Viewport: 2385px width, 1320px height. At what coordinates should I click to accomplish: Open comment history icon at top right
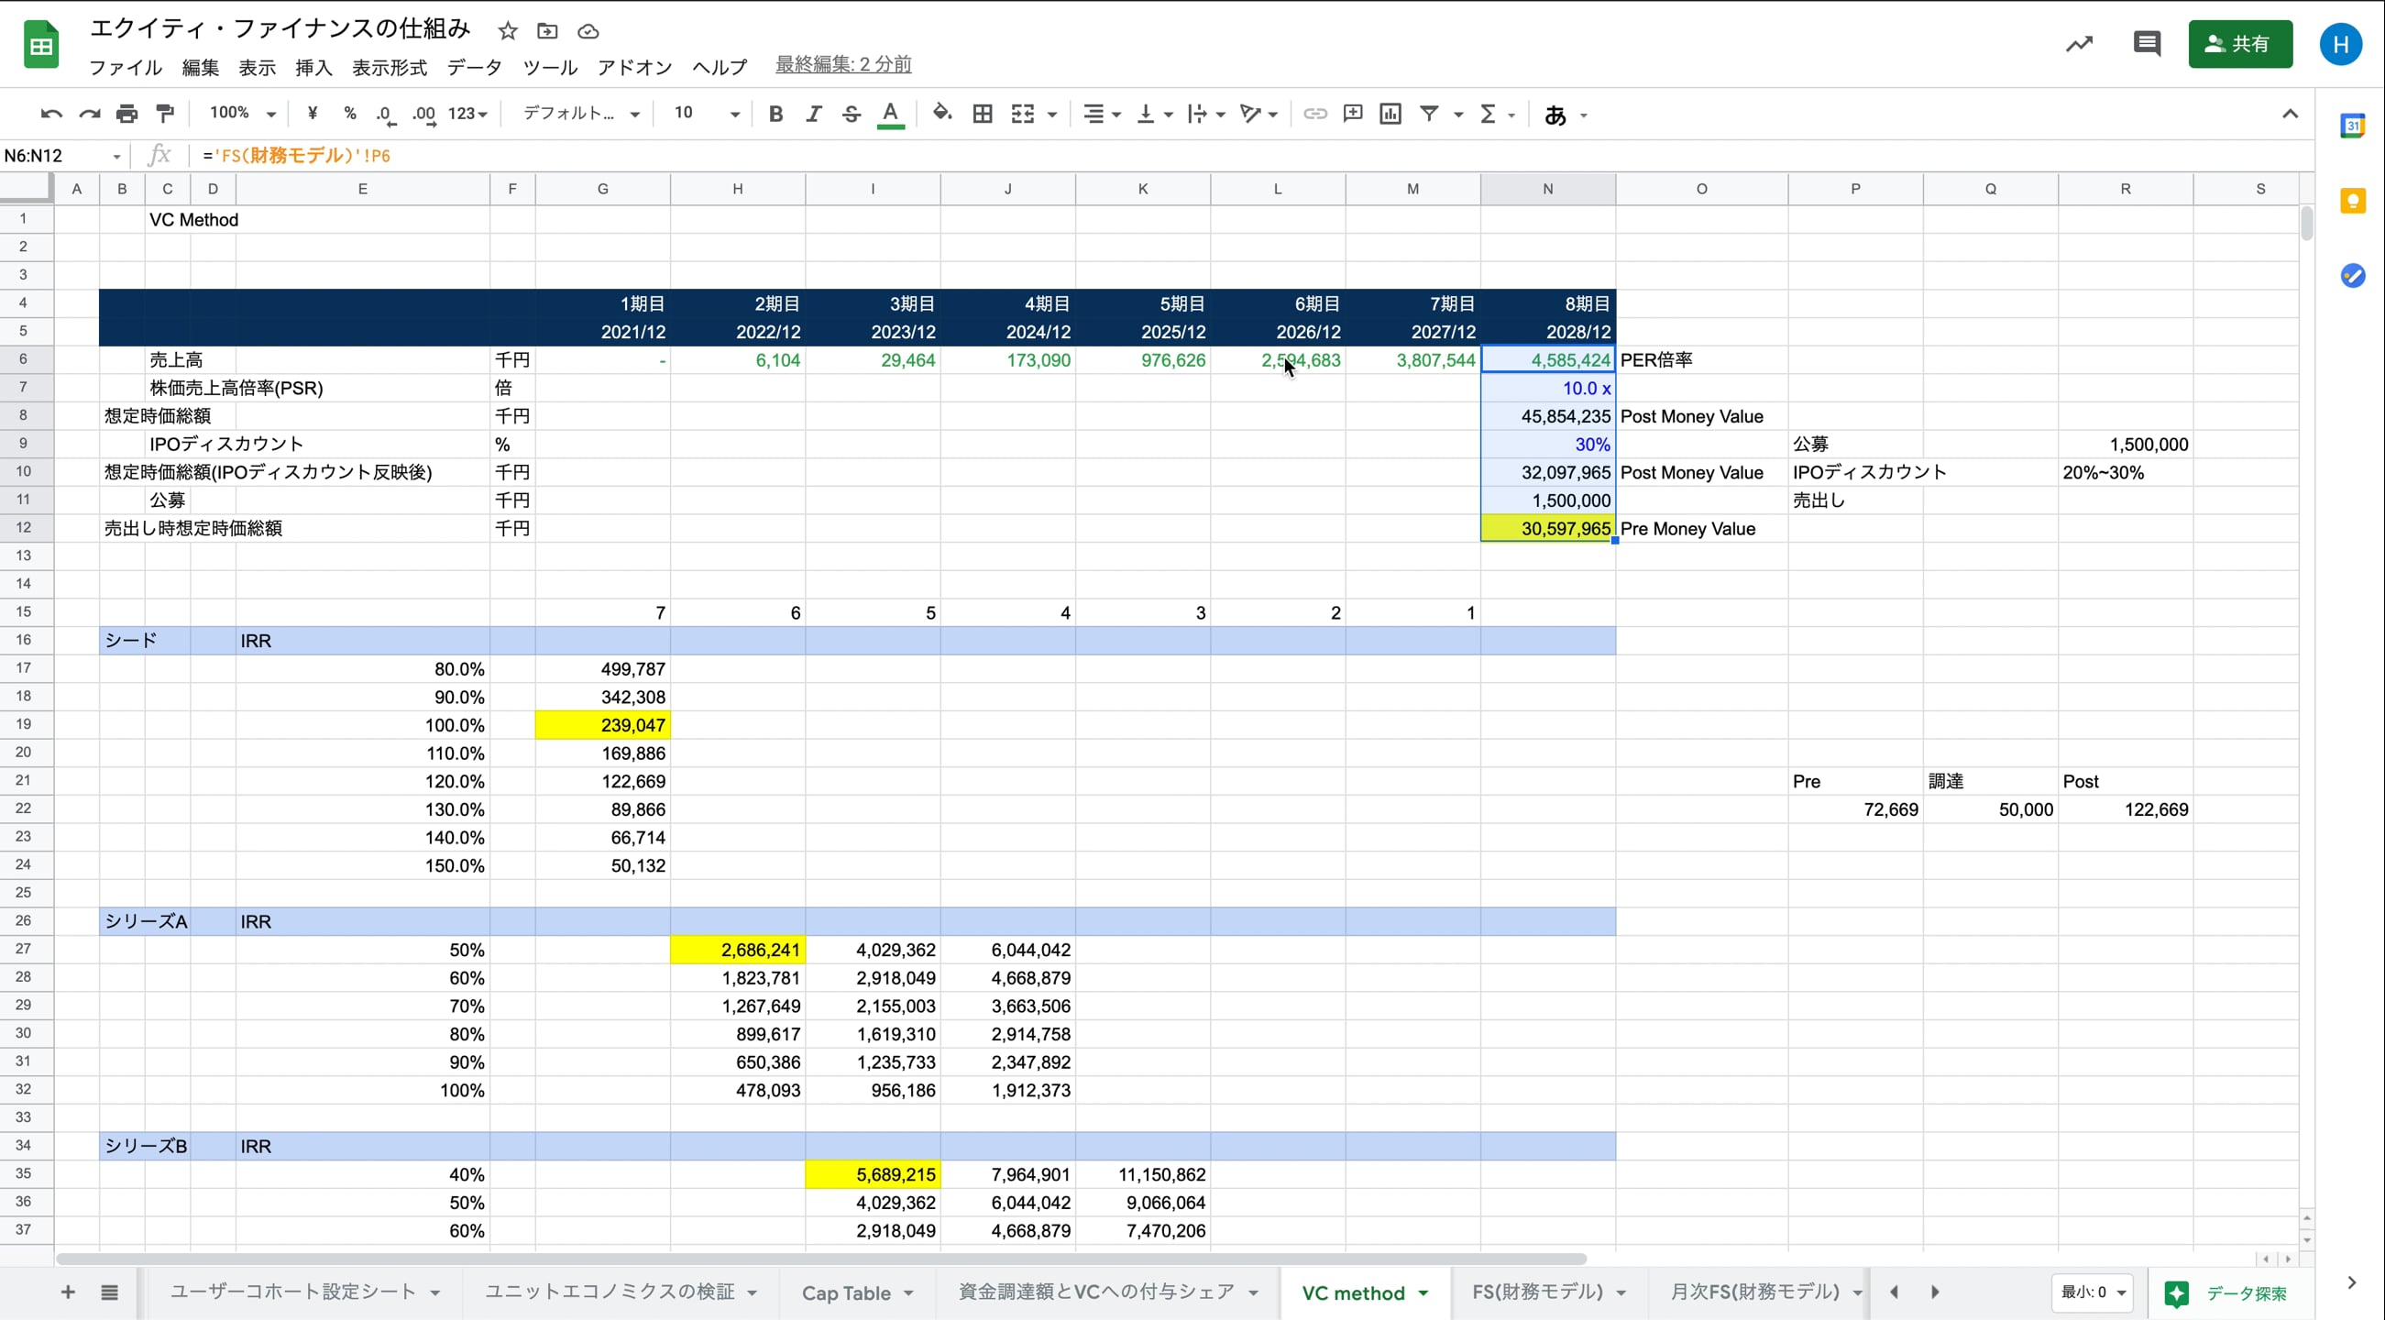coord(2146,43)
